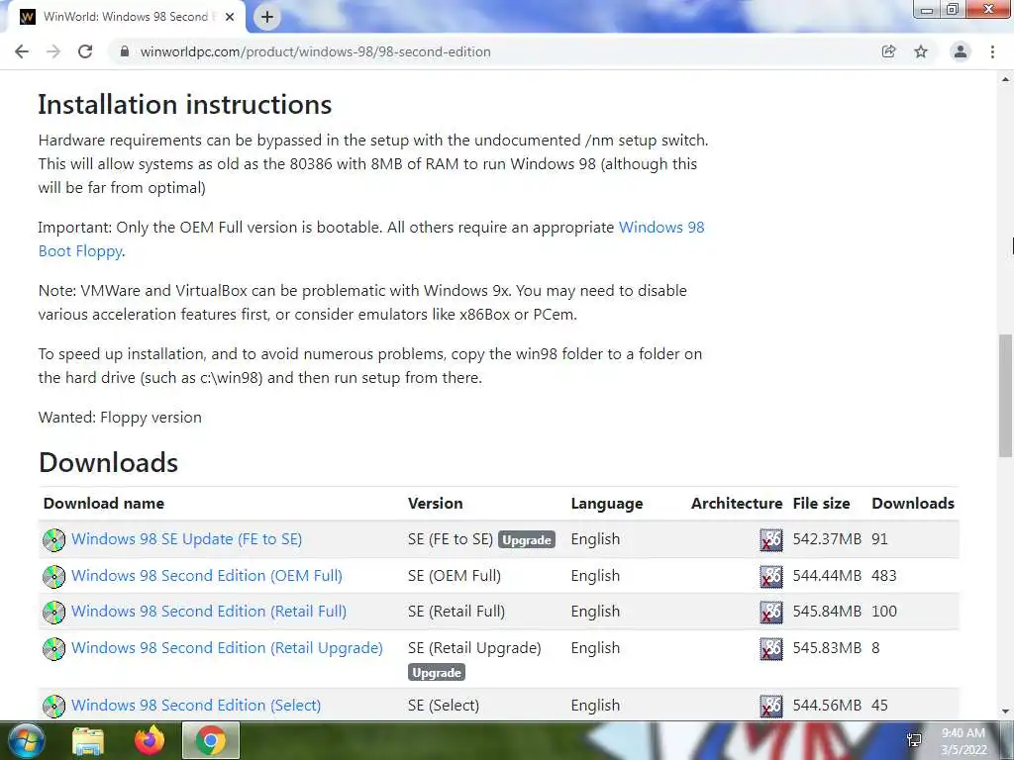Click disc icon for Select edition row
The height and width of the screenshot is (760, 1014).
click(53, 706)
